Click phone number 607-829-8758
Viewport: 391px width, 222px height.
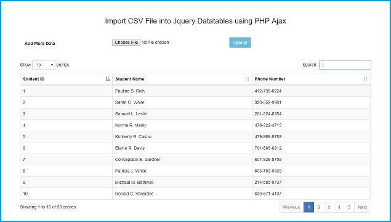268,159
